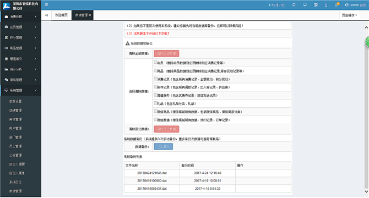369x198 pixels.
Task: Expand the 微信管理 menu chevron
Action: click(x=36, y=80)
